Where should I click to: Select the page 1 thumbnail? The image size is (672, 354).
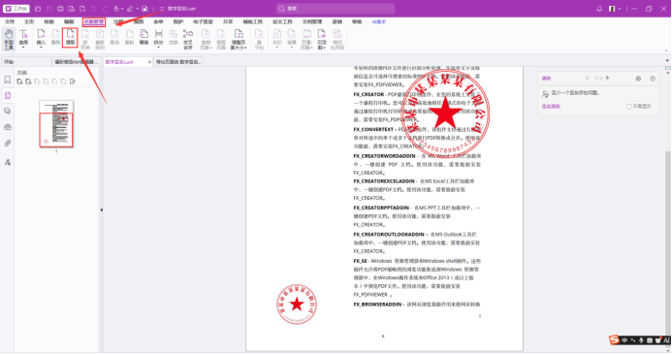point(56,124)
